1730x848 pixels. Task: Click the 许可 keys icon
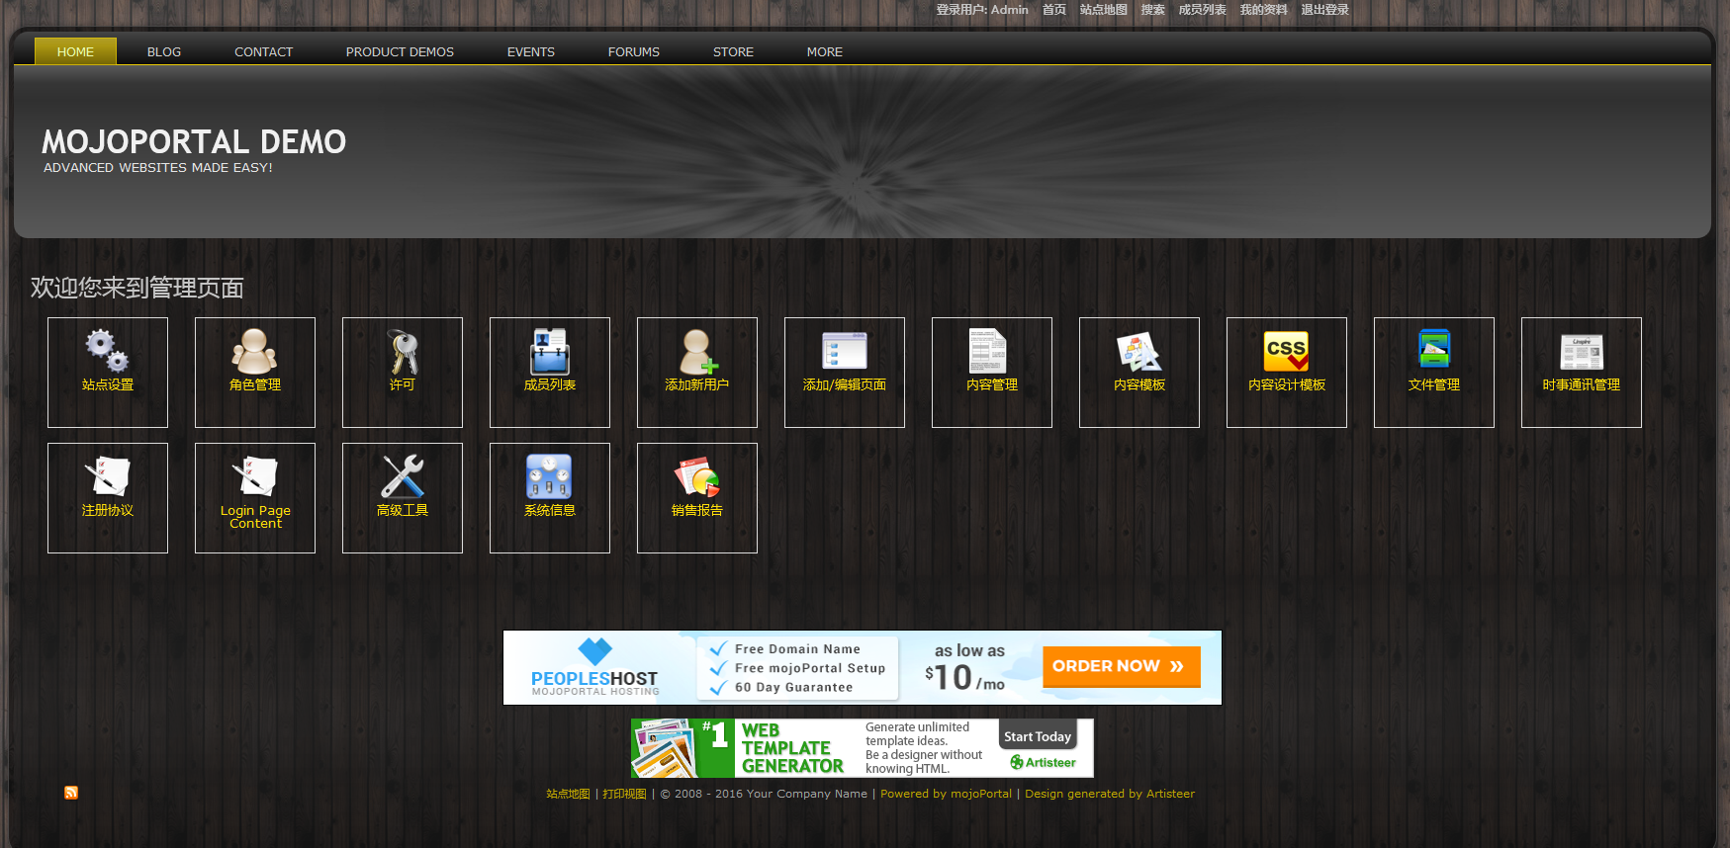(402, 351)
